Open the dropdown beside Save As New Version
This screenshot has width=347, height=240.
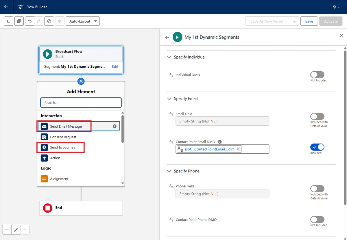click(x=294, y=21)
